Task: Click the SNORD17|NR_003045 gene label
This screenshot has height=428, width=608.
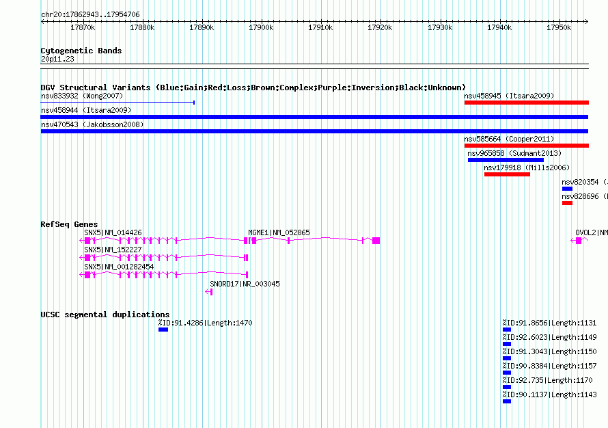Action: coord(245,284)
